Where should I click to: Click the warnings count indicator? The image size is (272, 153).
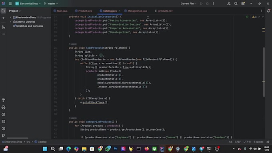254,17
